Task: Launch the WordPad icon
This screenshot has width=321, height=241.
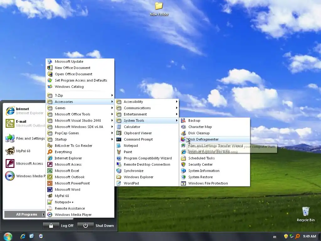Action: click(119, 183)
